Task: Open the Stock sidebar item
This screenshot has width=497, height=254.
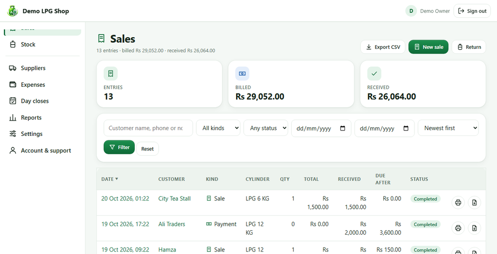Action: pos(42,44)
